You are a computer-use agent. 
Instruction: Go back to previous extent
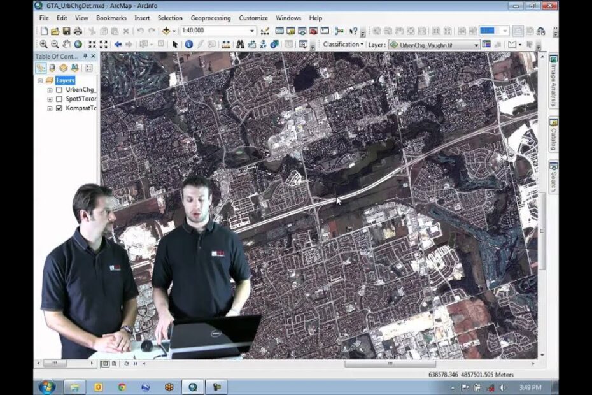(x=118, y=45)
